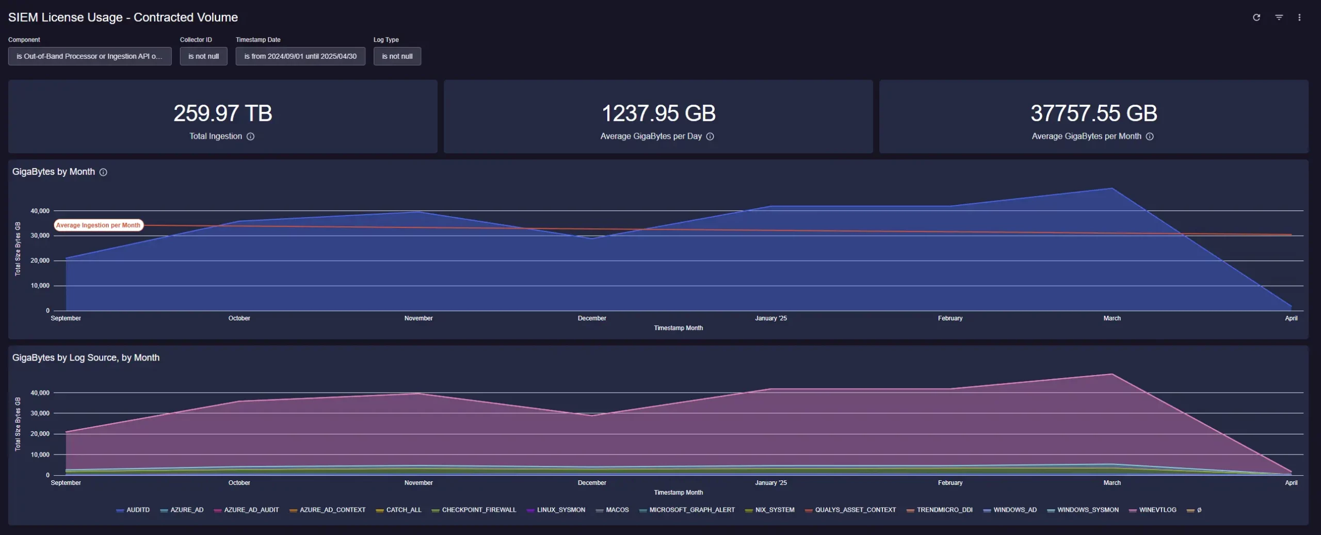Click the WINDOWS_SYSMON legend color swatch
This screenshot has width=1321, height=535.
click(1051, 510)
